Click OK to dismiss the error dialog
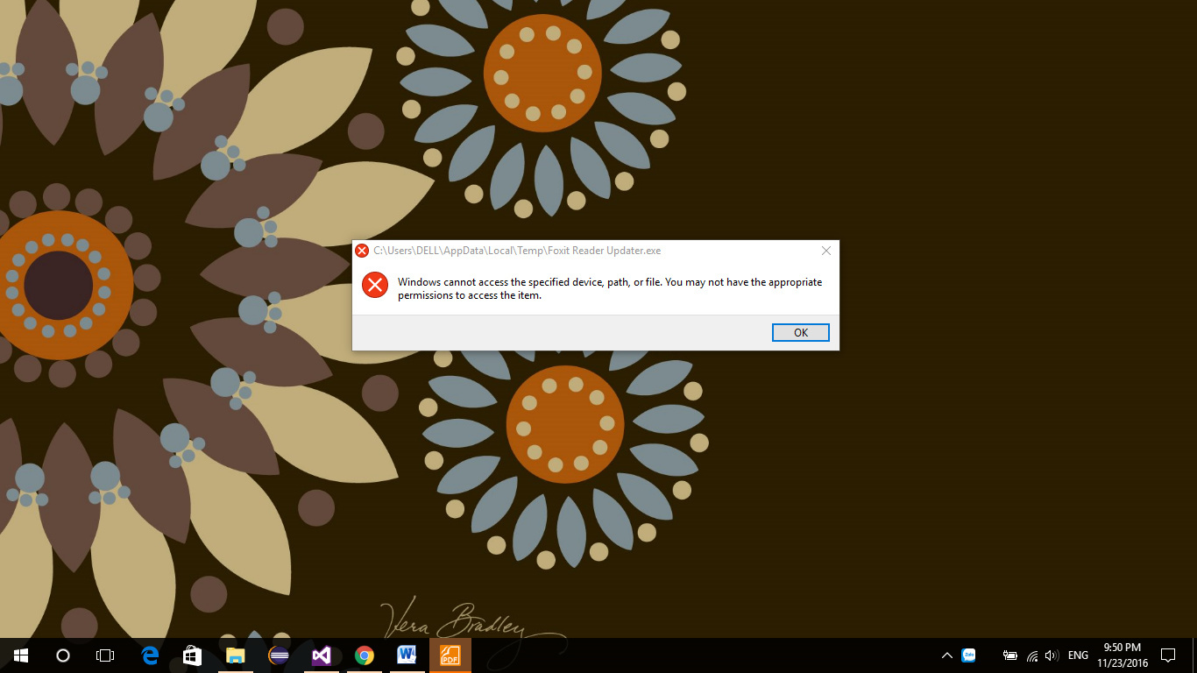This screenshot has width=1197, height=673. (x=800, y=333)
